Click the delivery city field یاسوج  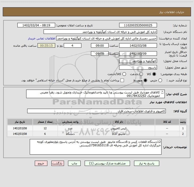(x=138, y=68)
